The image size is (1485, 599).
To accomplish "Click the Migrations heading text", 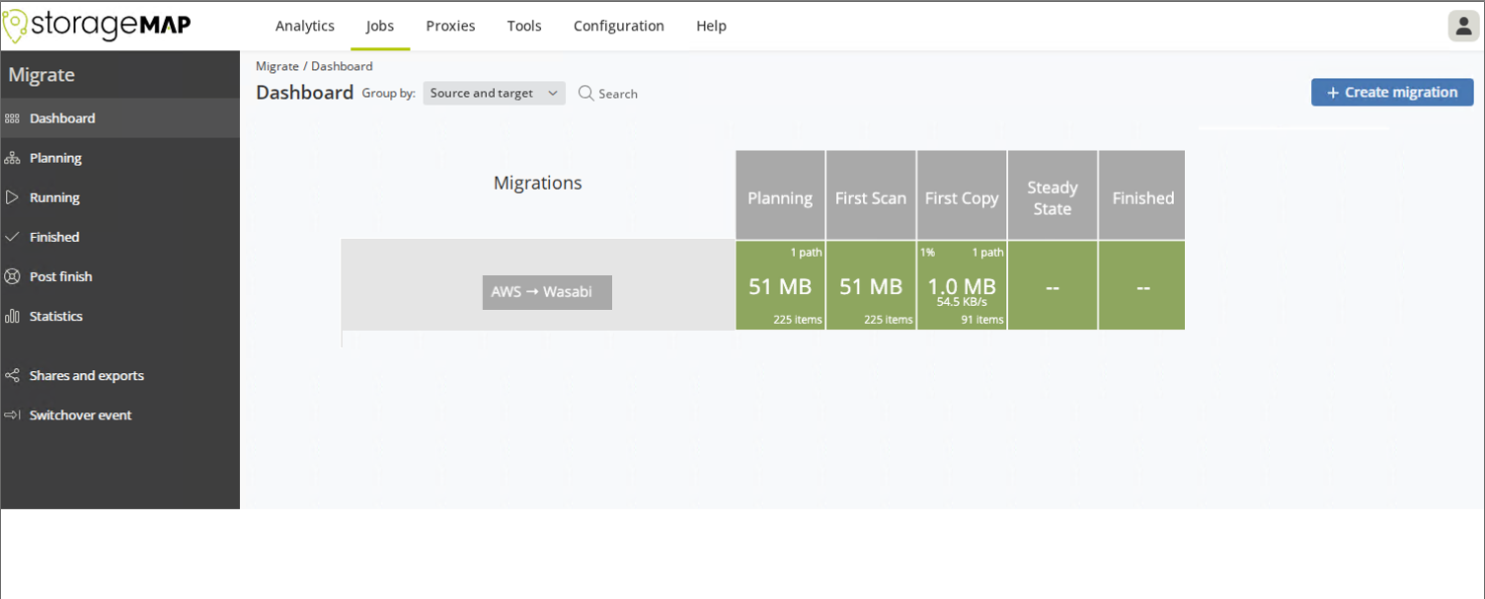I will click(x=538, y=183).
